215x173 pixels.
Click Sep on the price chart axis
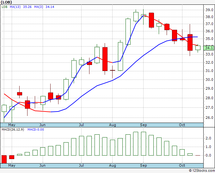144,125
